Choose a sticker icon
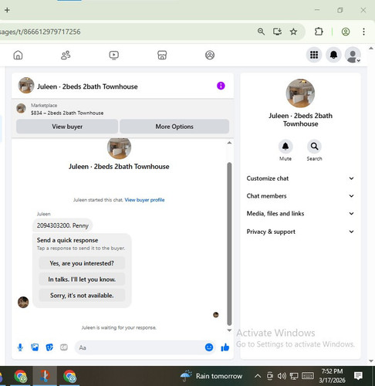Viewport: 375px width, 386px height. click(49, 347)
